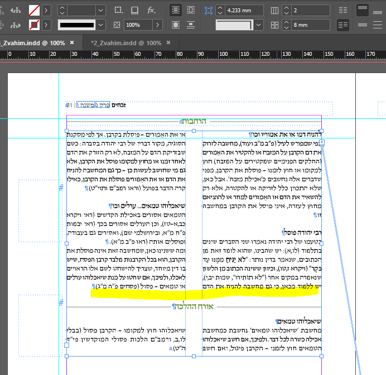This screenshot has width=386, height=375.
Task: Click the select next object icon
Action: point(15,25)
